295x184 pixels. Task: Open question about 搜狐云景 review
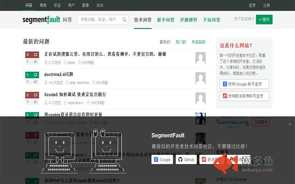105,54
